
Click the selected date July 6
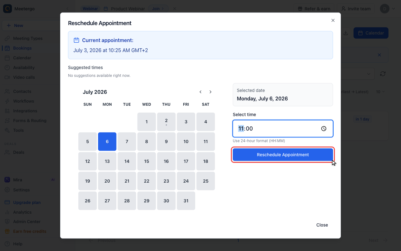(x=107, y=142)
